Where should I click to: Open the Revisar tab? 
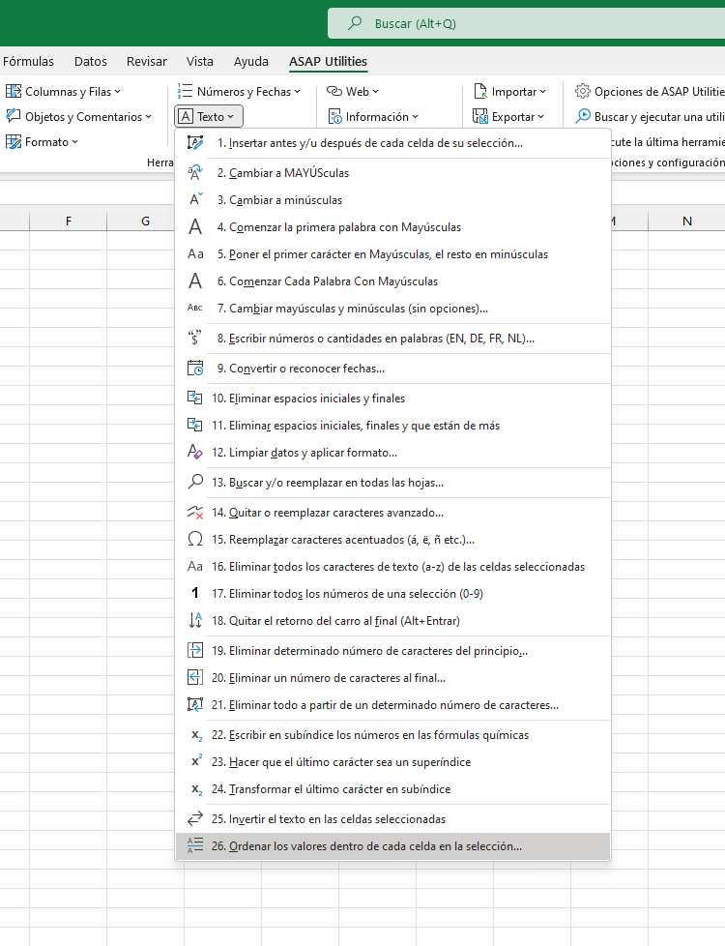click(x=147, y=62)
